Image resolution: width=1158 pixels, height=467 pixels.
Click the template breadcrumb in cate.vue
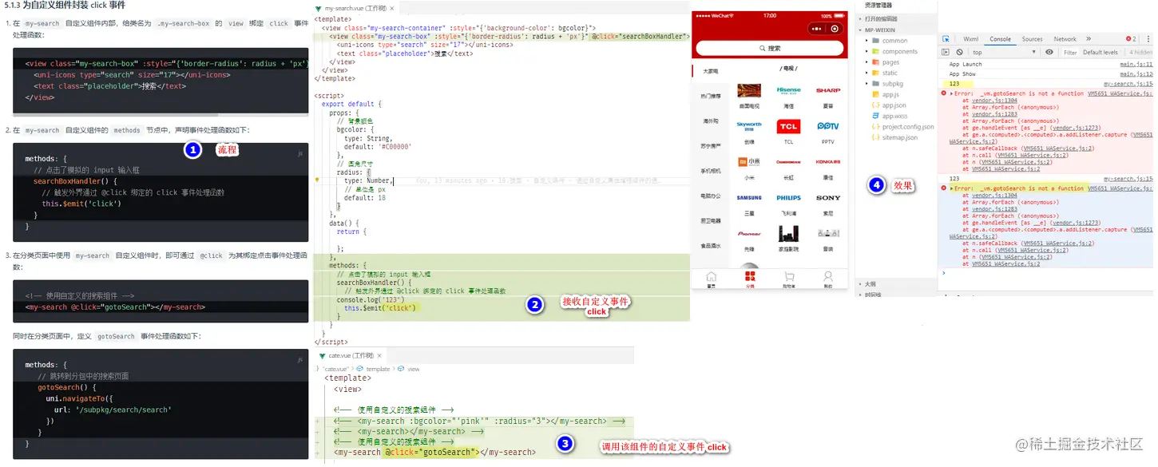(x=377, y=369)
